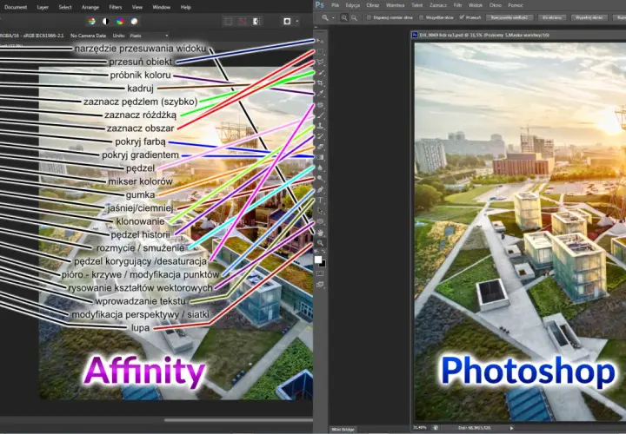Select the Eraser tool in Photoshop
This screenshot has width=626, height=434.
click(x=320, y=147)
